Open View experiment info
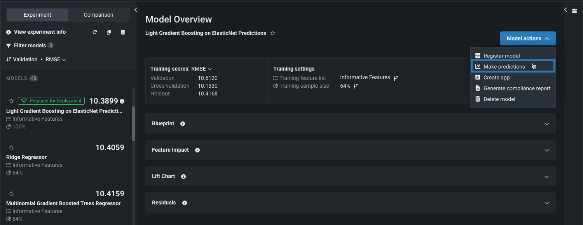This screenshot has height=225, width=583. click(x=40, y=32)
